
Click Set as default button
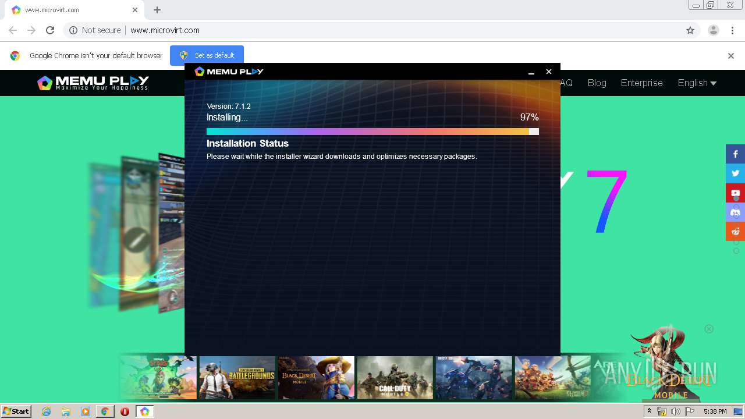point(207,55)
